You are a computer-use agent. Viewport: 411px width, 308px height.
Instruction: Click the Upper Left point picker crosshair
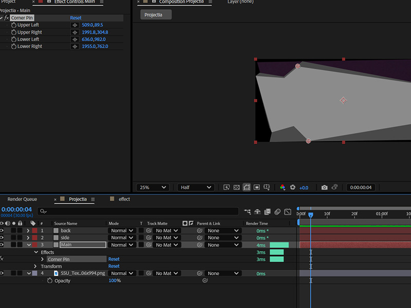coord(74,25)
